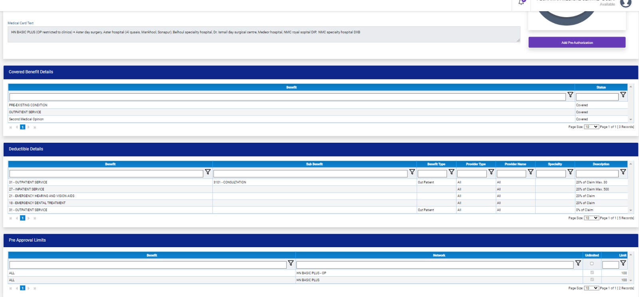Viewport: 639px width, 297px height.
Task: Select the PRE-EXISTING CONDITION row
Action: tap(318, 105)
